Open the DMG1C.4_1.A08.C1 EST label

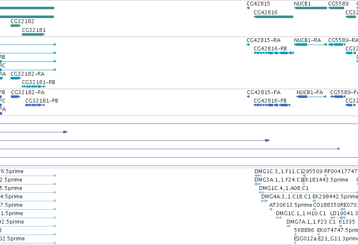point(284,188)
